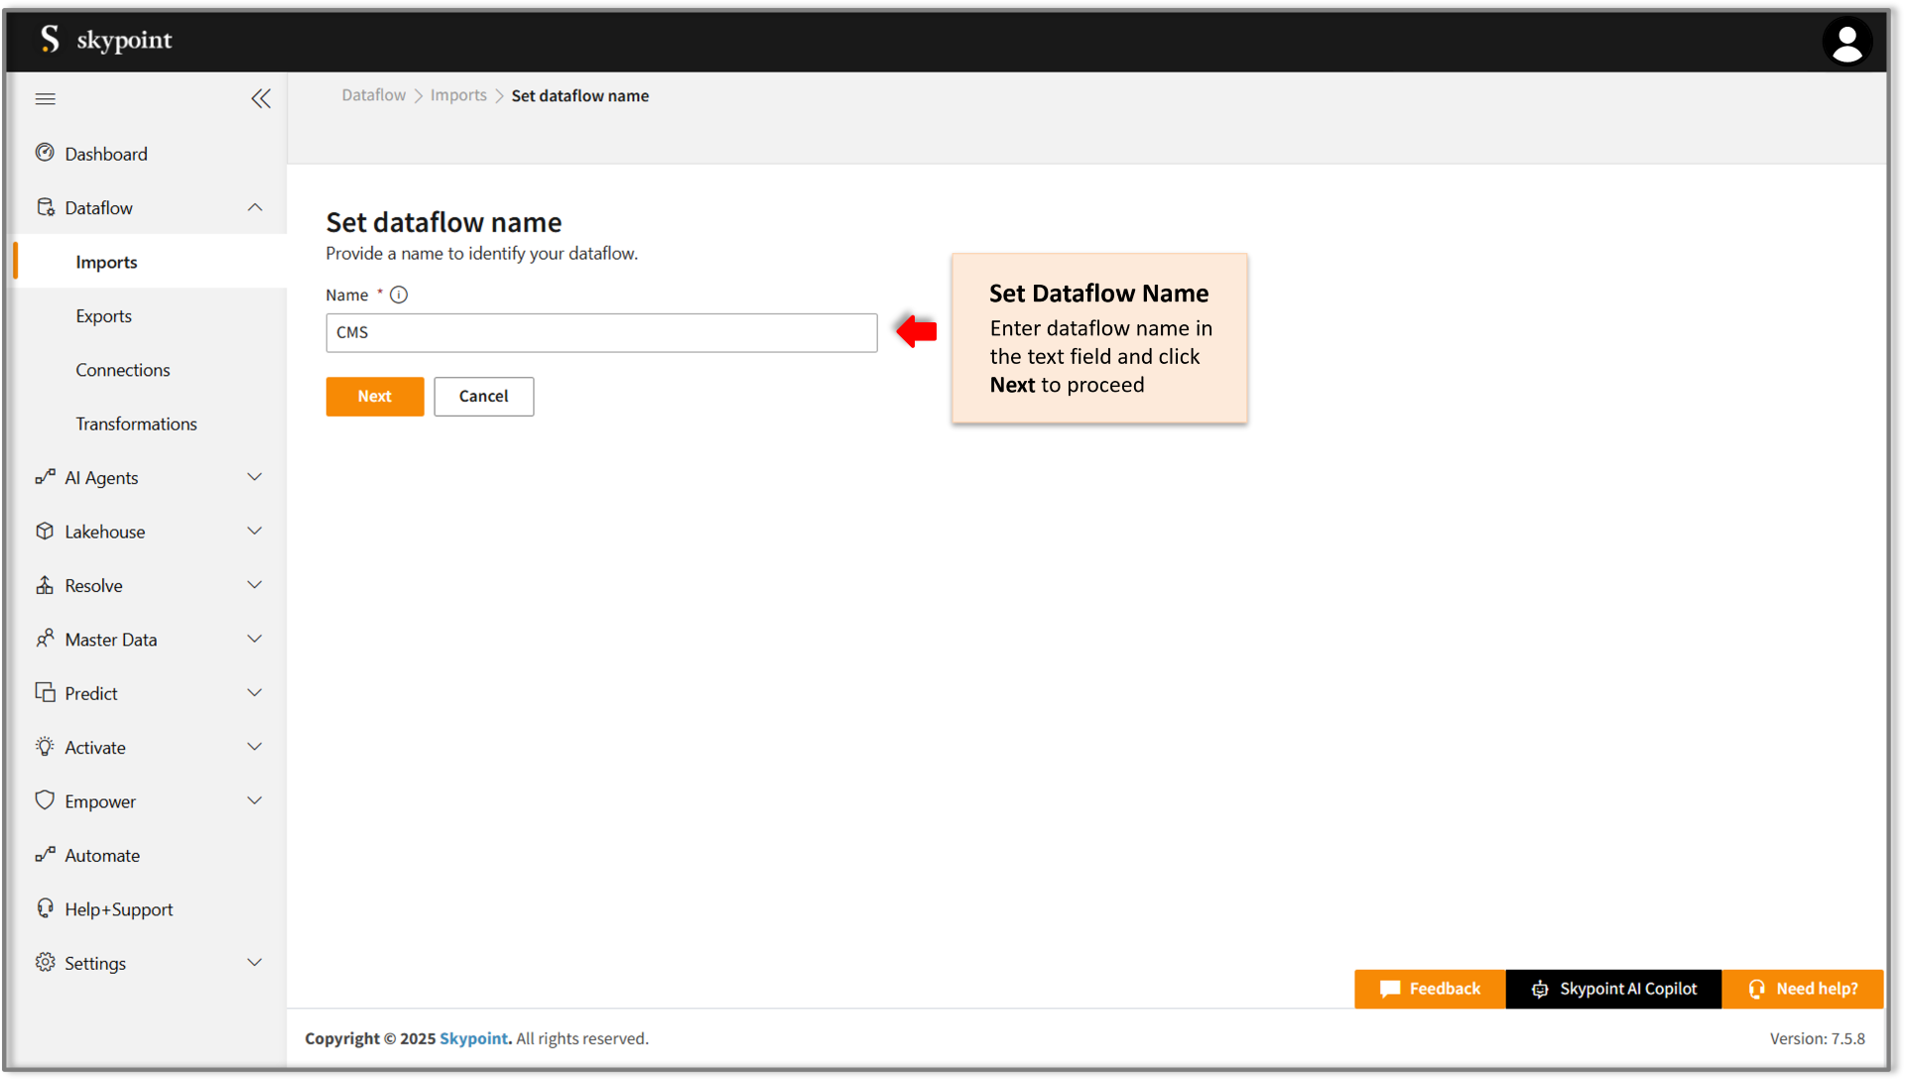This screenshot has width=1905, height=1080.
Task: Collapse the sidebar with double-chevron icon
Action: [x=261, y=98]
